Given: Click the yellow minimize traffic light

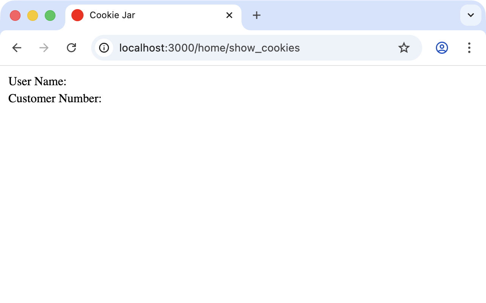Looking at the screenshot, I should 33,15.
